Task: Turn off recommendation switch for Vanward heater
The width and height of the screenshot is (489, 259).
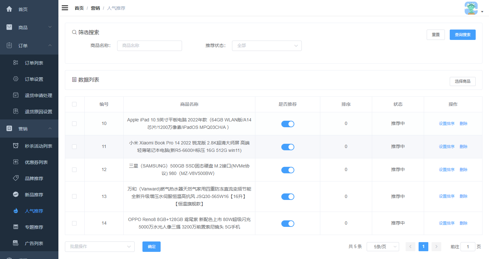Action: click(x=288, y=196)
